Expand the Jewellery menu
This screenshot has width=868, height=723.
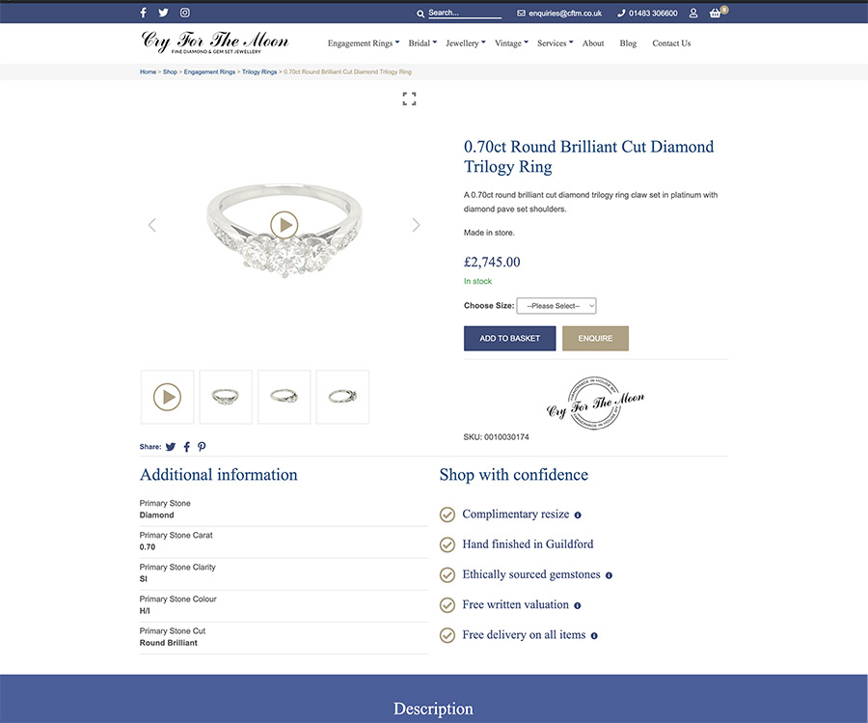pos(465,43)
